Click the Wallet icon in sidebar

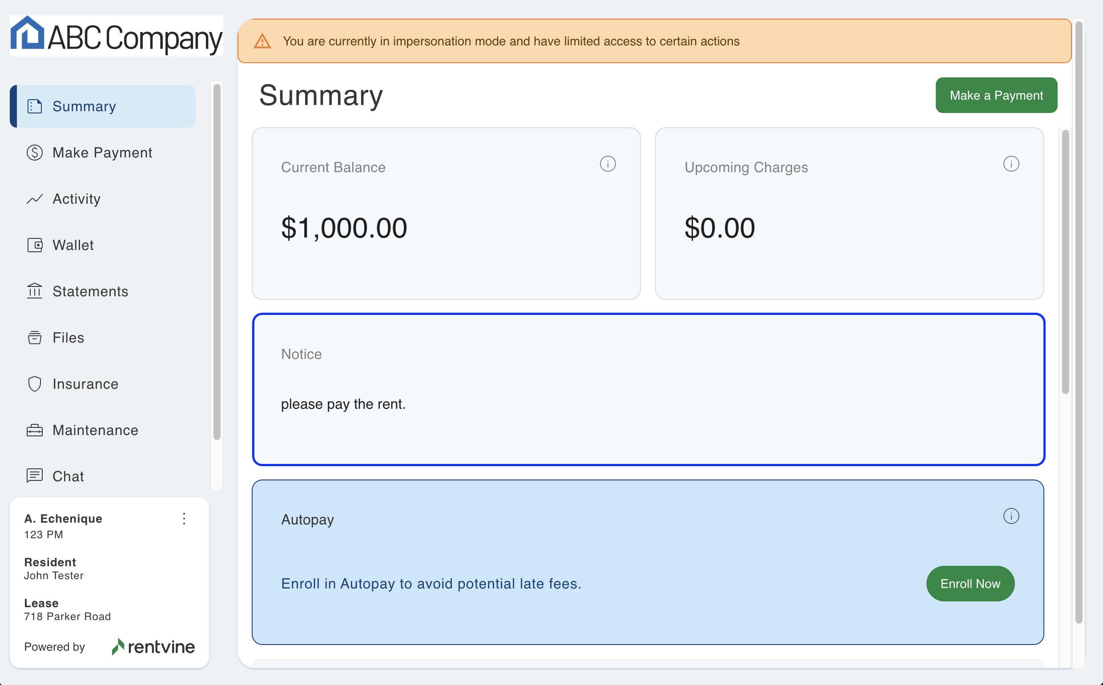click(x=34, y=245)
